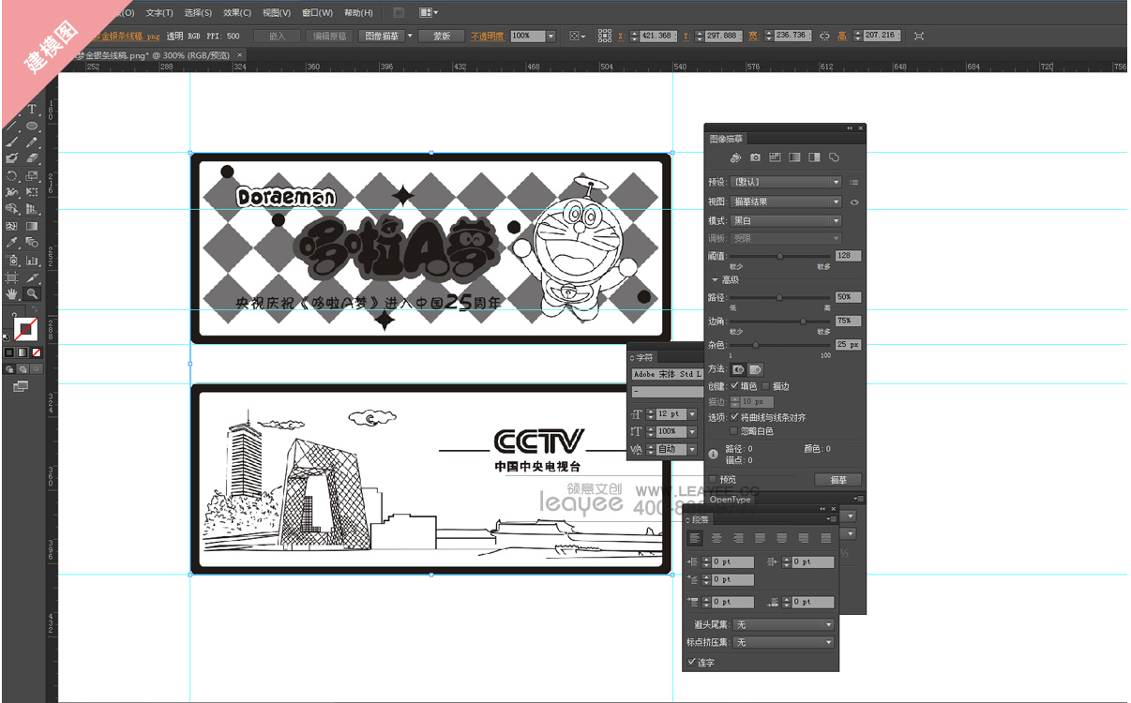Viewport: 1131px width, 703px height.
Task: Open the 效果(C) menu
Action: pos(237,13)
